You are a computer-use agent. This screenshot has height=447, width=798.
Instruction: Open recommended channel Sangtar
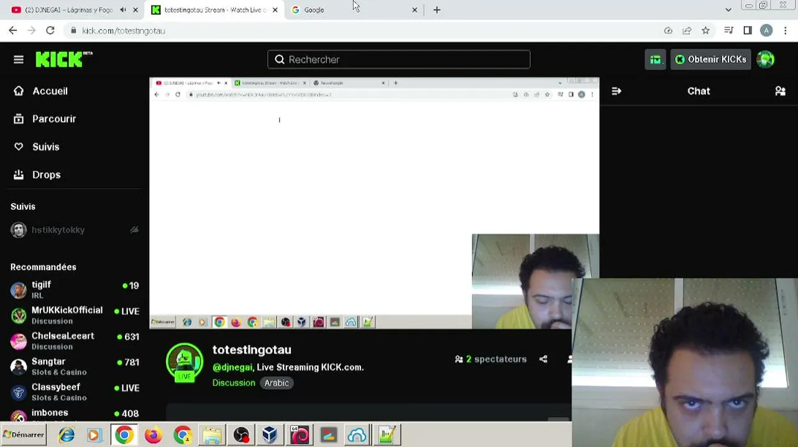tap(75, 366)
